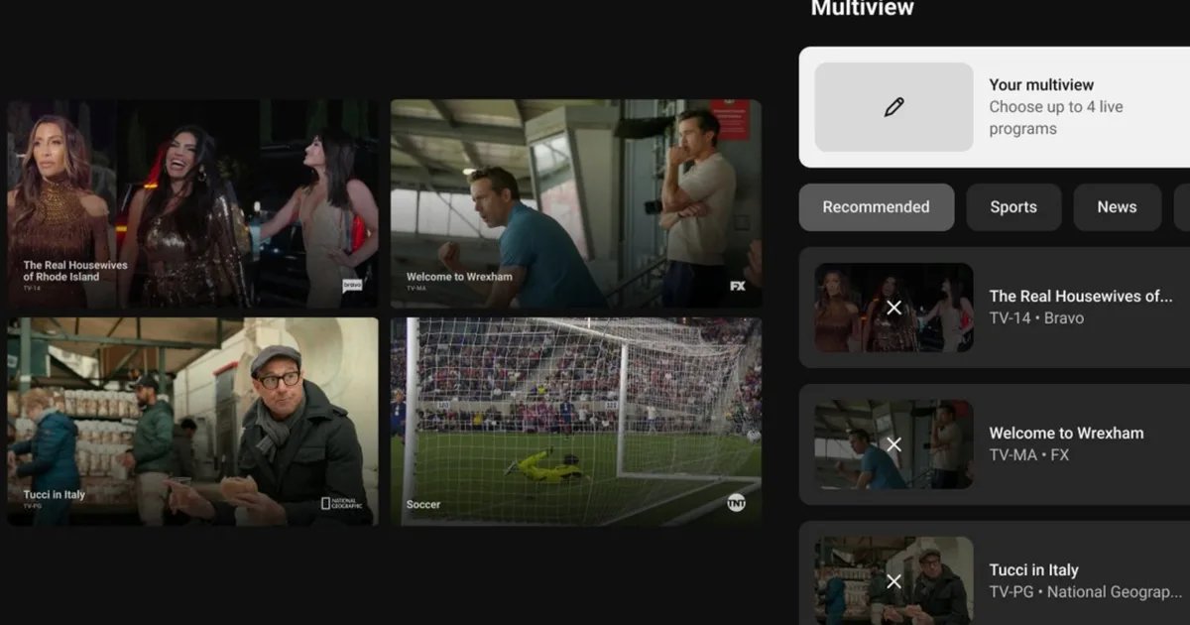Click the FX logo on the Wrexham tile
Image resolution: width=1190 pixels, height=625 pixels.
coord(737,286)
